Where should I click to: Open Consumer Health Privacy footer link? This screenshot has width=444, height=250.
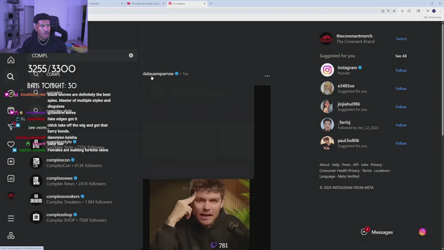pos(340,171)
